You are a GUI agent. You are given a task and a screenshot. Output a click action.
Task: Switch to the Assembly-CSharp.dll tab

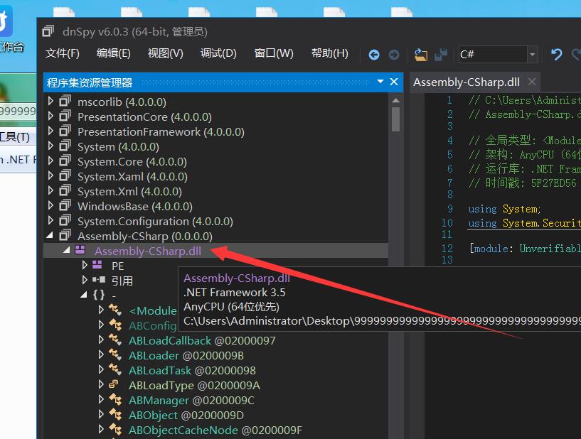pos(467,82)
